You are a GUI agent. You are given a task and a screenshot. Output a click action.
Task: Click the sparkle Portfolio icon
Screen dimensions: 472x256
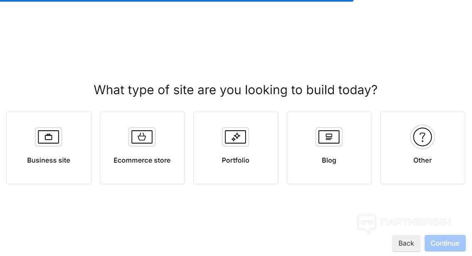236,137
